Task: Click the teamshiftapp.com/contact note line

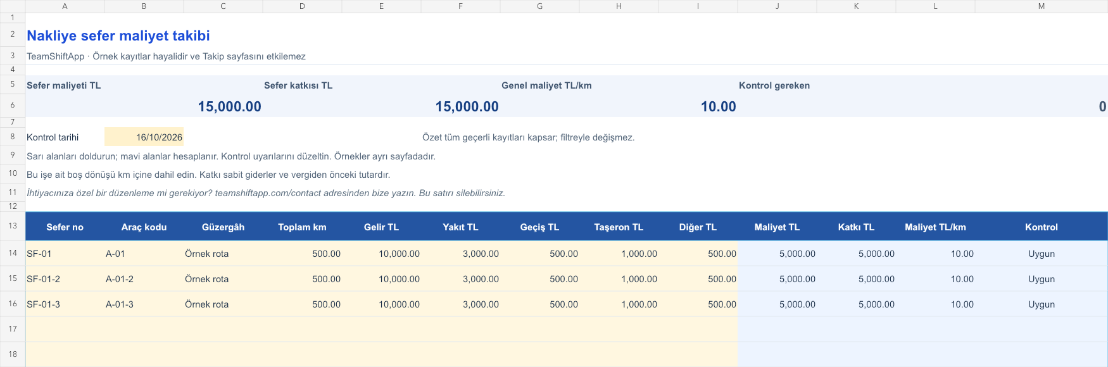Action: pyautogui.click(x=266, y=193)
